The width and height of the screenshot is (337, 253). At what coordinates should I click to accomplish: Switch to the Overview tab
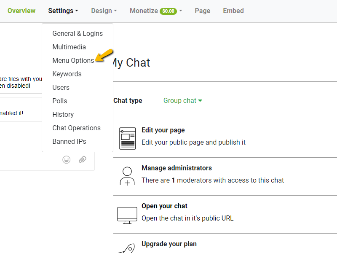pos(21,11)
